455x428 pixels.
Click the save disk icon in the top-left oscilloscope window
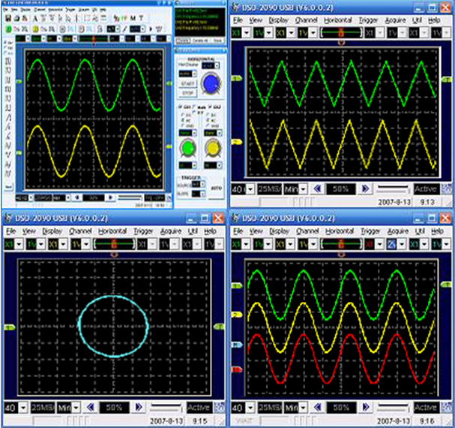click(7, 18)
